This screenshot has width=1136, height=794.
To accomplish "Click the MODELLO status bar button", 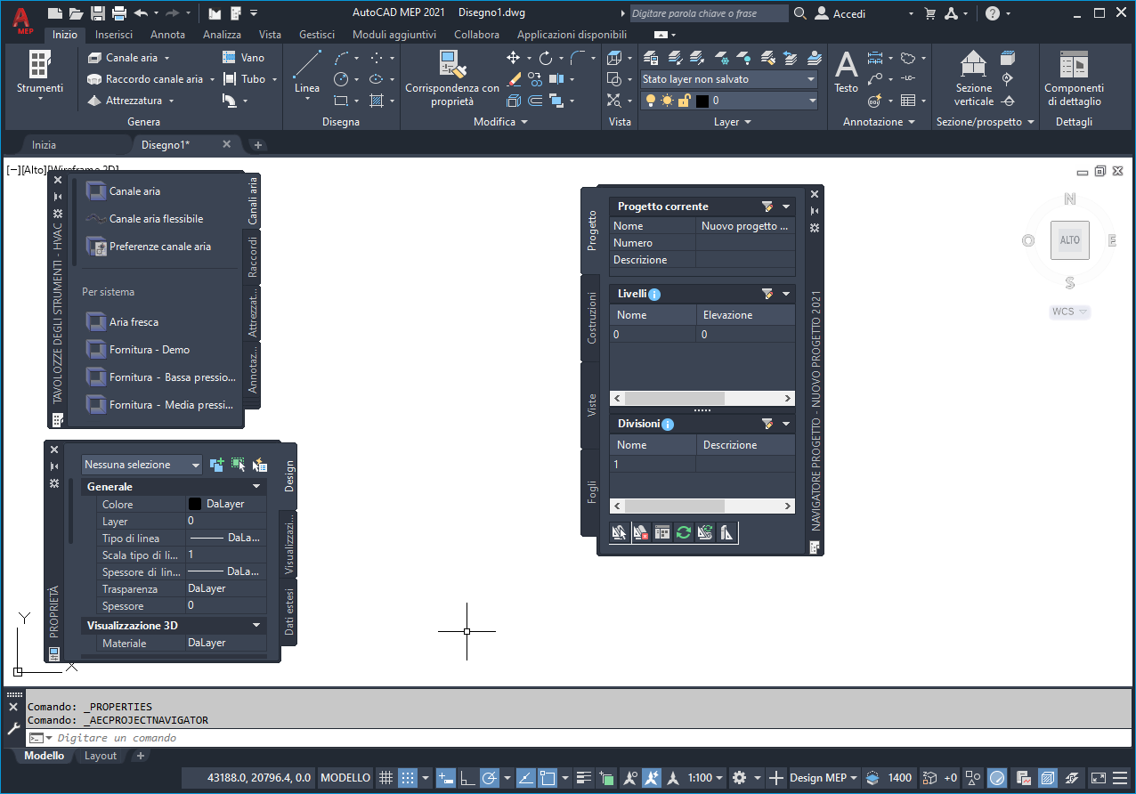I will [x=345, y=778].
